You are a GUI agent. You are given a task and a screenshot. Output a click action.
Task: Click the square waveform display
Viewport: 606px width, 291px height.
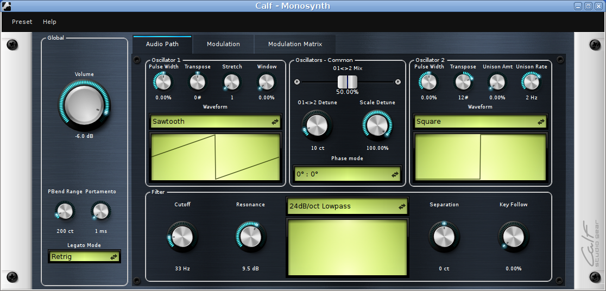[481, 157]
